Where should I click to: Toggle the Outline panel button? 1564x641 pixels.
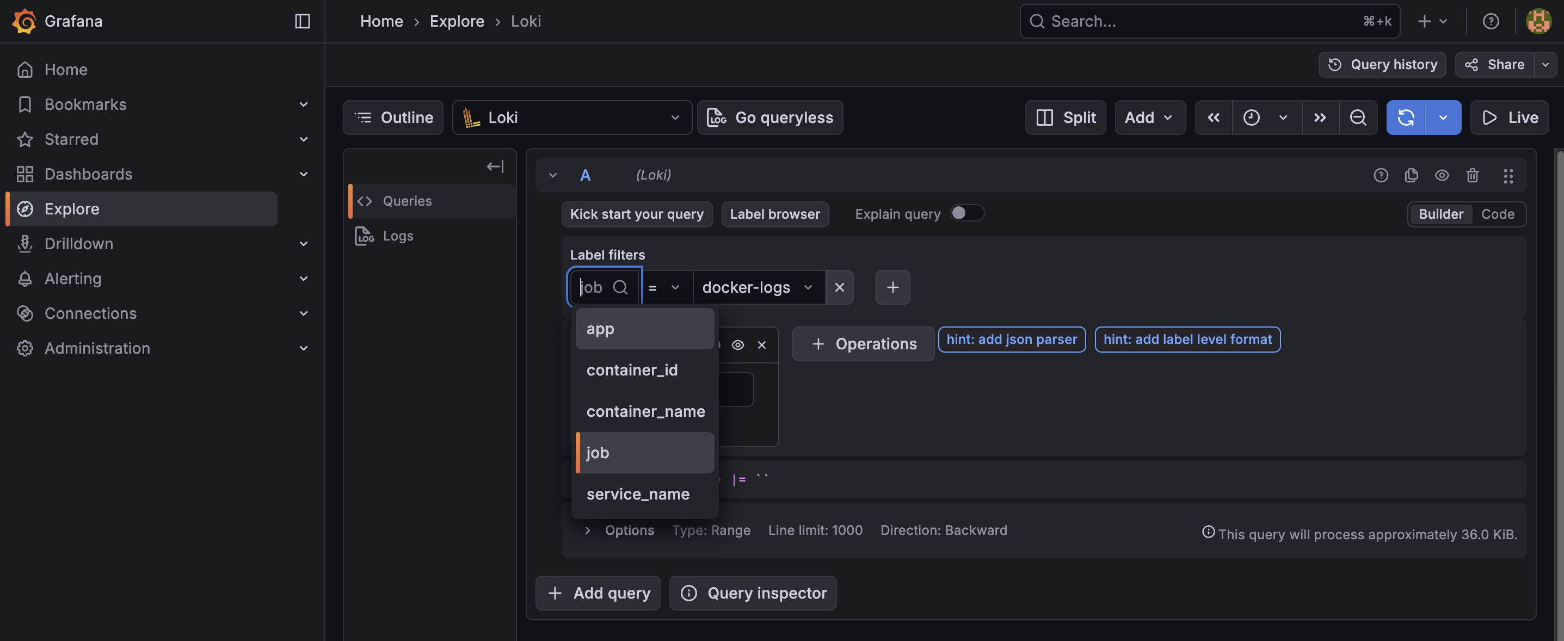point(393,117)
